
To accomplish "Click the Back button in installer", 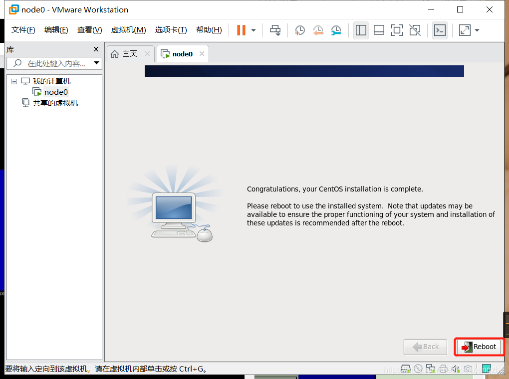I will tap(425, 347).
